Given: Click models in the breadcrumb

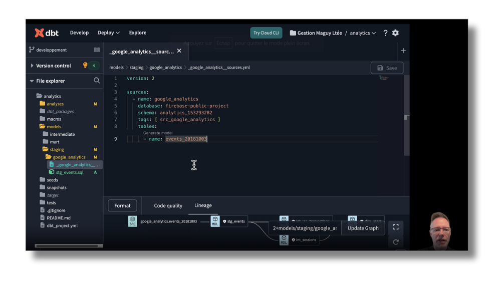Looking at the screenshot, I should [x=116, y=68].
